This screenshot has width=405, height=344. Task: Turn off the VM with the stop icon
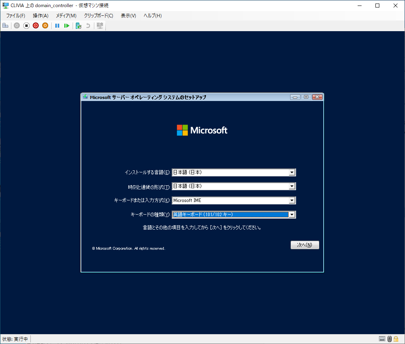point(26,26)
